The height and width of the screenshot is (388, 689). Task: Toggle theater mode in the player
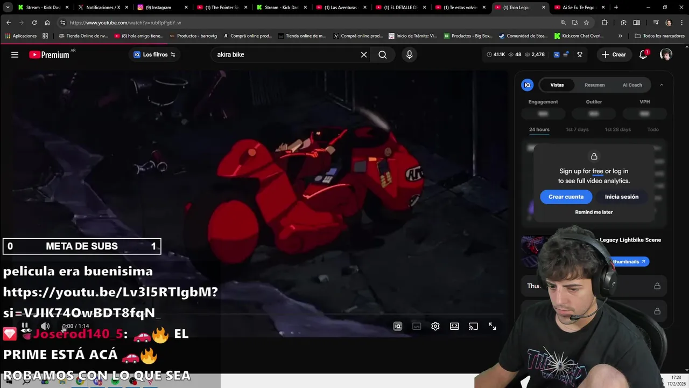pyautogui.click(x=454, y=326)
